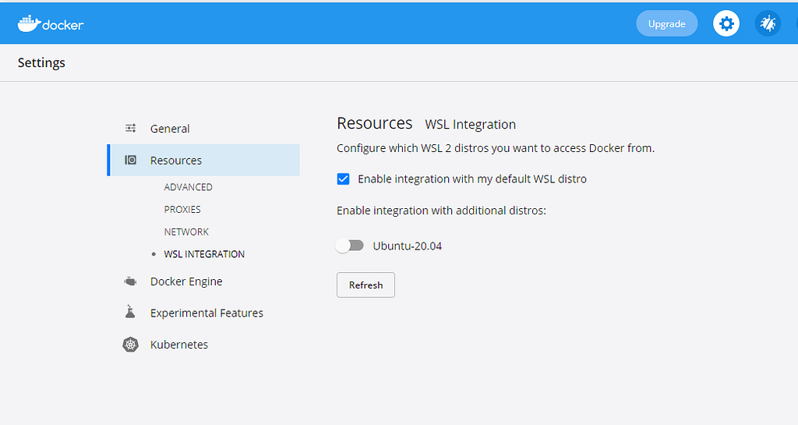The height and width of the screenshot is (425, 798).
Task: Click the 'WSL Integration' heading text
Action: point(470,125)
